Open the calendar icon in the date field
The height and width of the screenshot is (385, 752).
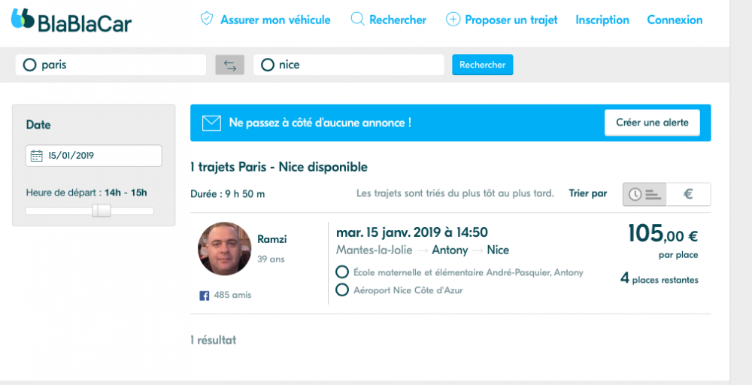tap(36, 156)
